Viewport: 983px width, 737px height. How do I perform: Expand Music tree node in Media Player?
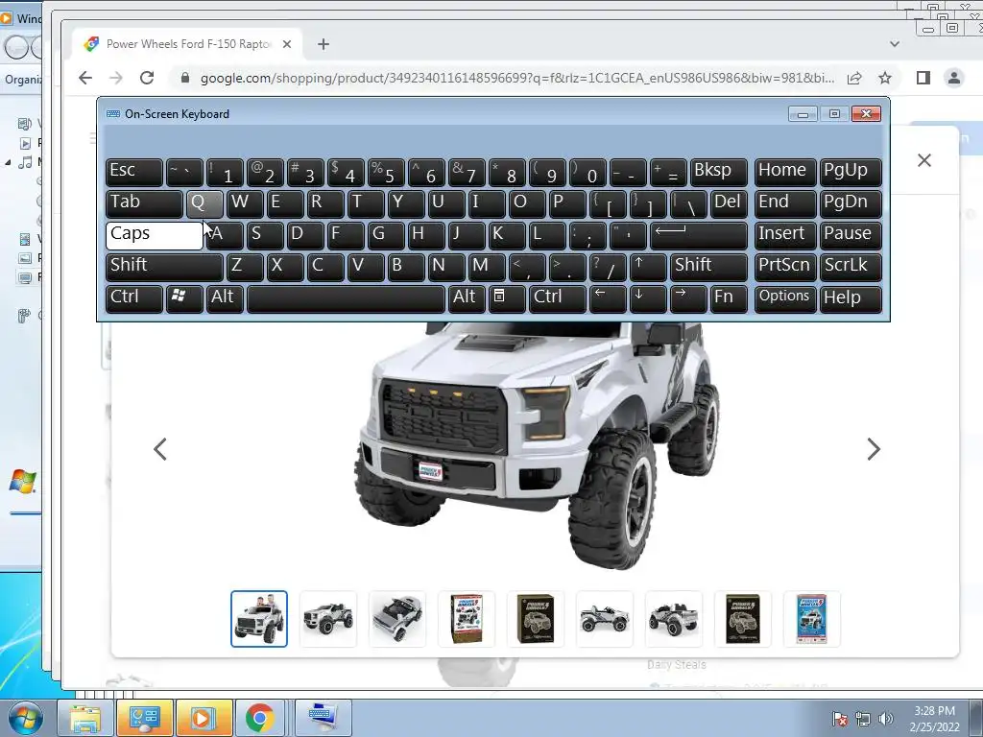[8, 162]
